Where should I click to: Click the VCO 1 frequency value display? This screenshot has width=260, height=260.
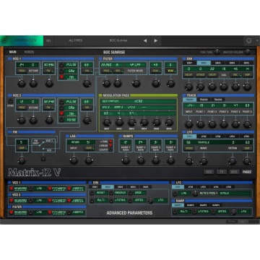pyautogui.click(x=21, y=65)
